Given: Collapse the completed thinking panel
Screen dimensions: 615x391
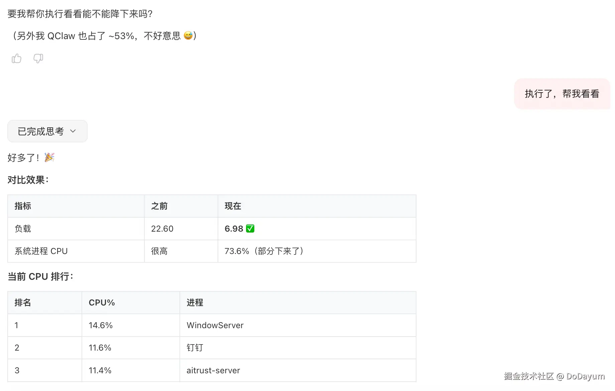Looking at the screenshot, I should [47, 131].
